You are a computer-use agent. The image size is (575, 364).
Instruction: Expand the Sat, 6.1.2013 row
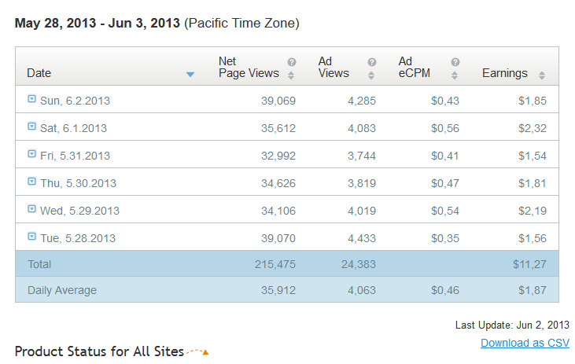(31, 127)
